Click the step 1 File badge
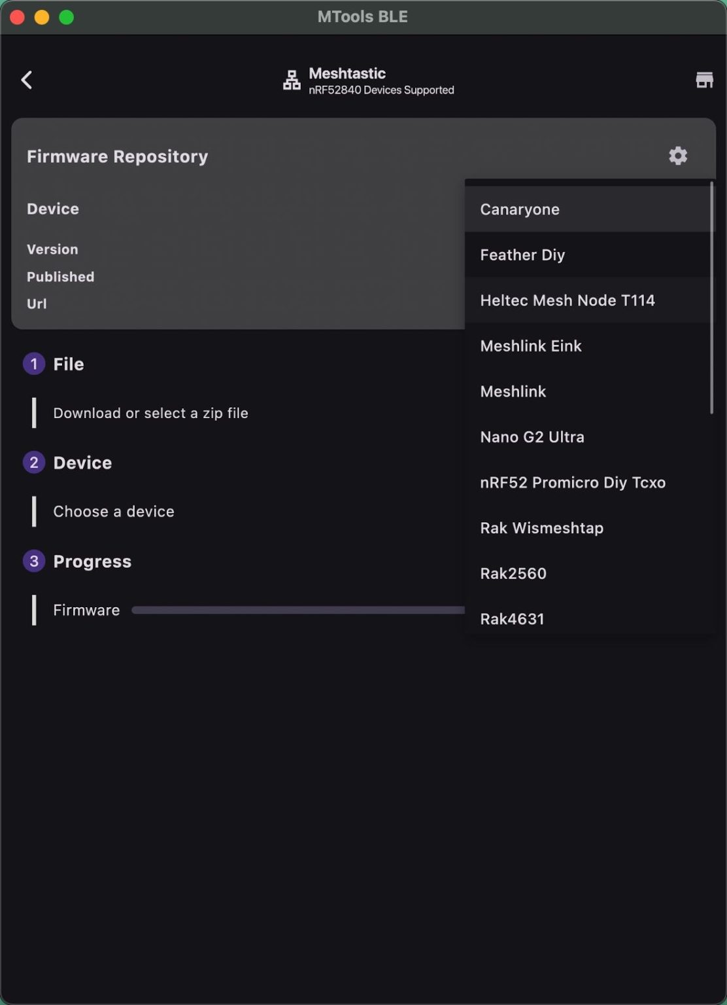727x1005 pixels. coord(34,364)
